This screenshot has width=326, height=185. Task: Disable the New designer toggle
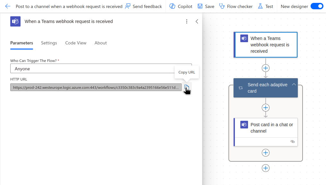(317, 6)
